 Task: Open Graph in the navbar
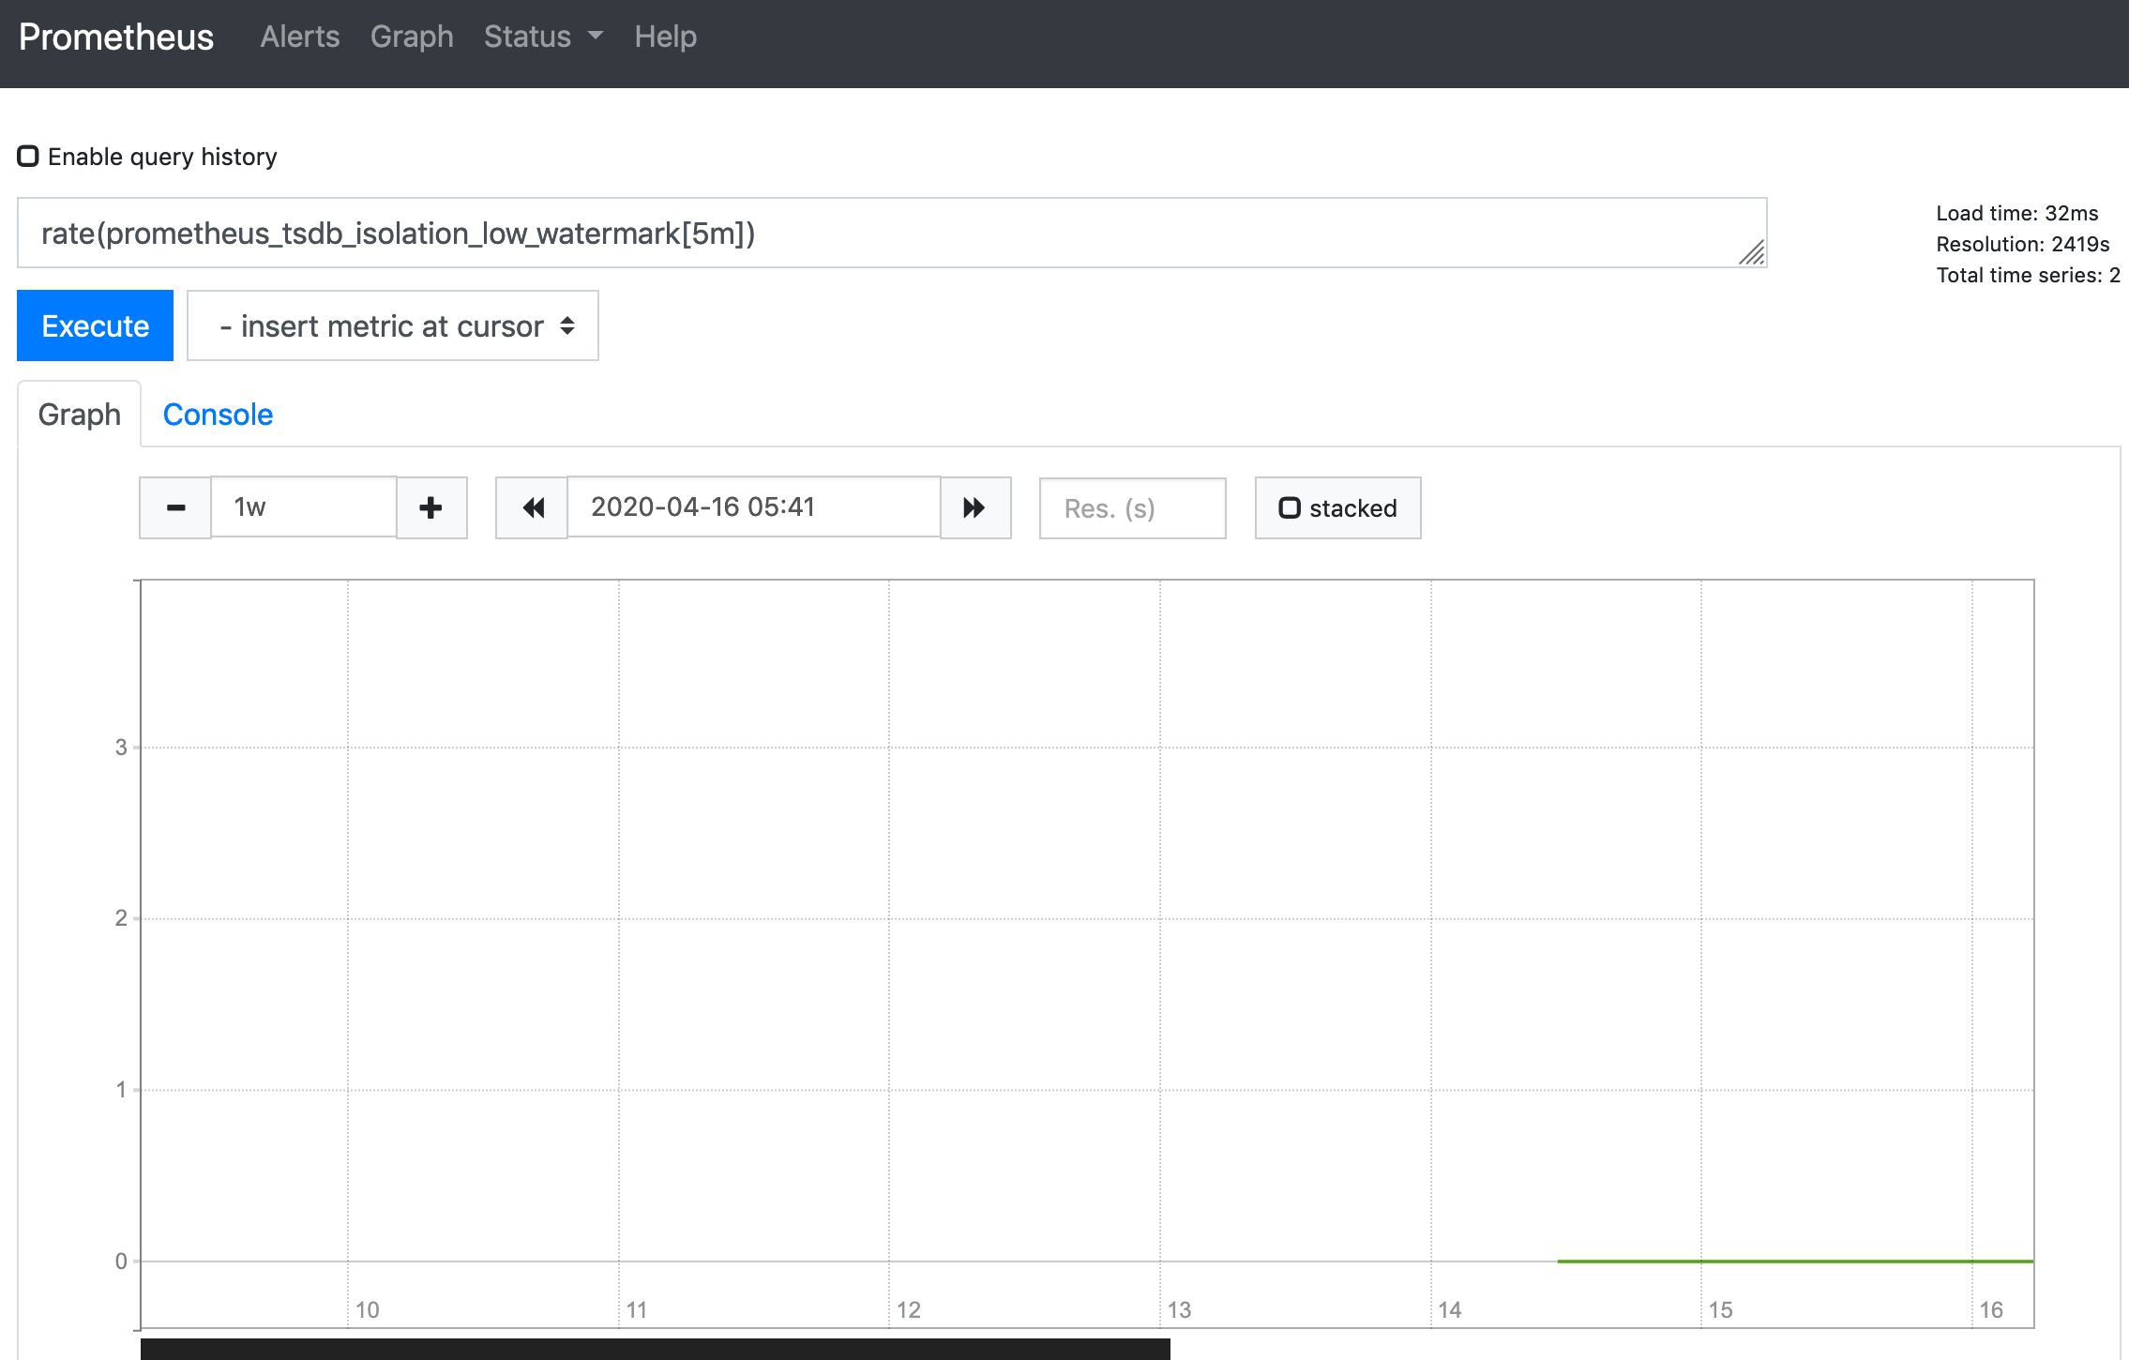(x=412, y=37)
